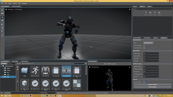Start the level with the green play button
The width and height of the screenshot is (173, 97).
[2, 10]
